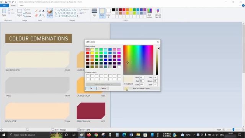
Task: Open the Paint help icon
Action: click(x=243, y=5)
